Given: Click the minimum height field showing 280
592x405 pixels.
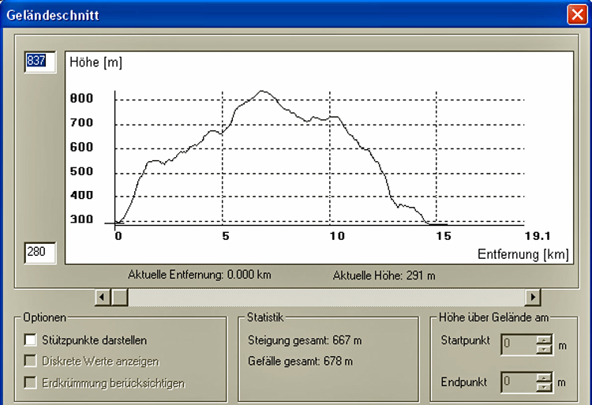Looking at the screenshot, I should tap(39, 253).
